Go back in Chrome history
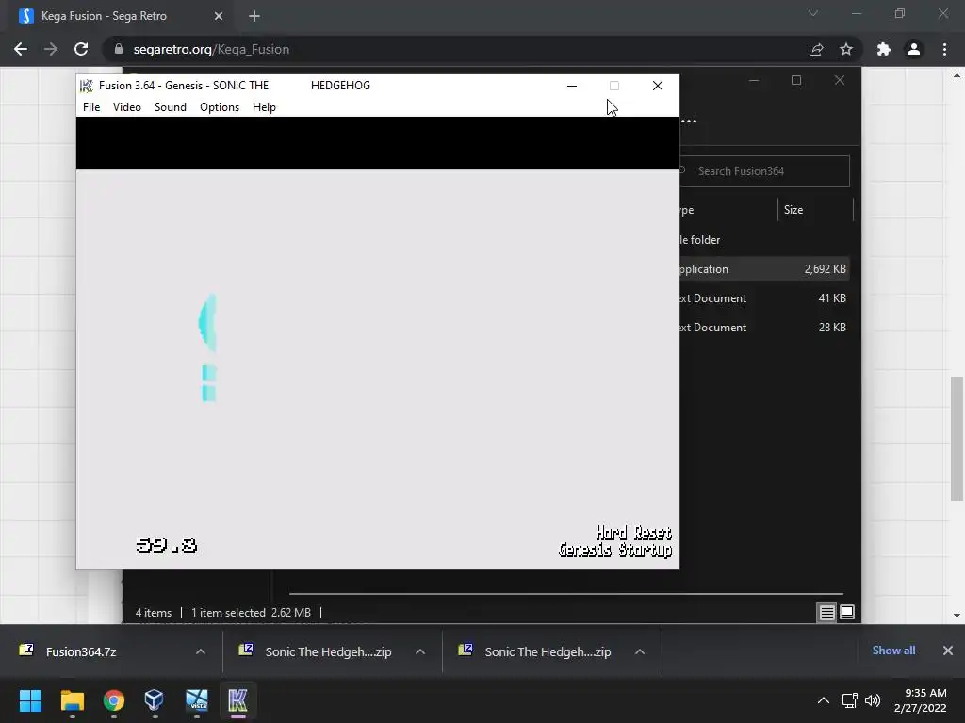The image size is (965, 723). click(21, 49)
